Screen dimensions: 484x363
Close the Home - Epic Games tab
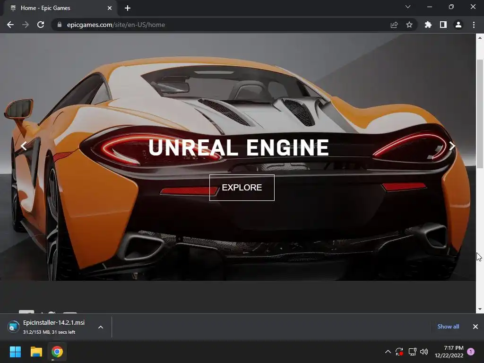110,8
